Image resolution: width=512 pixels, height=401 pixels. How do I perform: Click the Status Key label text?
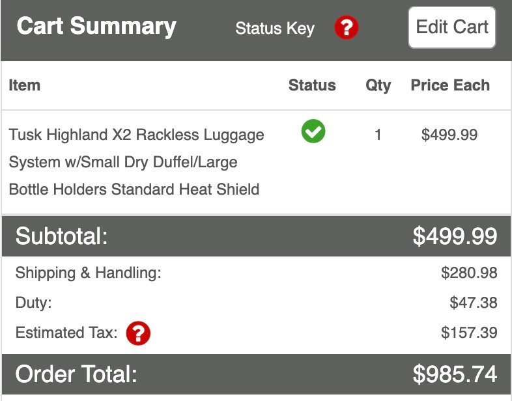274,29
